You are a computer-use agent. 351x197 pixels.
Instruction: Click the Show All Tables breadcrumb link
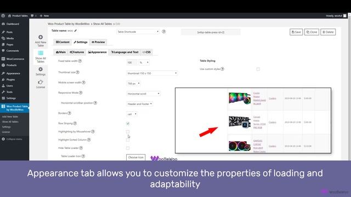[103, 24]
